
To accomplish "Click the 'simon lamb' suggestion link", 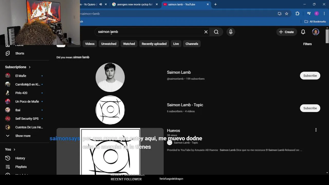I will (x=81, y=57).
